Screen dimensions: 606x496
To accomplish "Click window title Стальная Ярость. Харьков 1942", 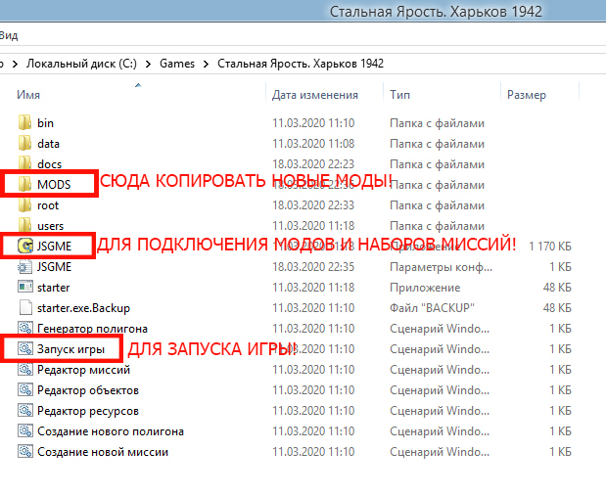I will click(436, 12).
